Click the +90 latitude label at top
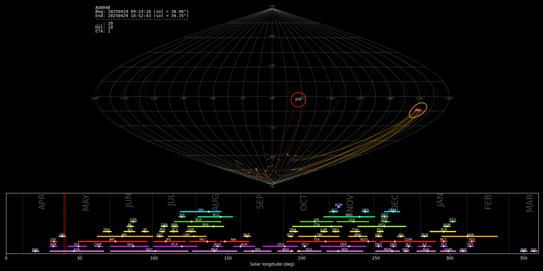 coord(272,7)
